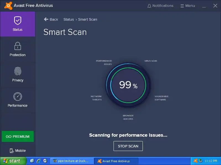Click the Windows Media Player quick launch icon
Viewport: 221px width, 165px height.
(45, 161)
